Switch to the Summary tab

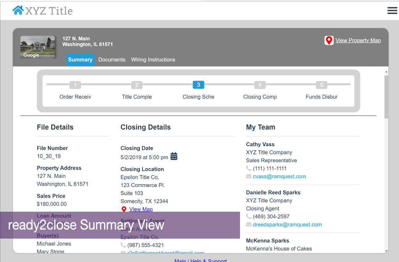pos(80,60)
